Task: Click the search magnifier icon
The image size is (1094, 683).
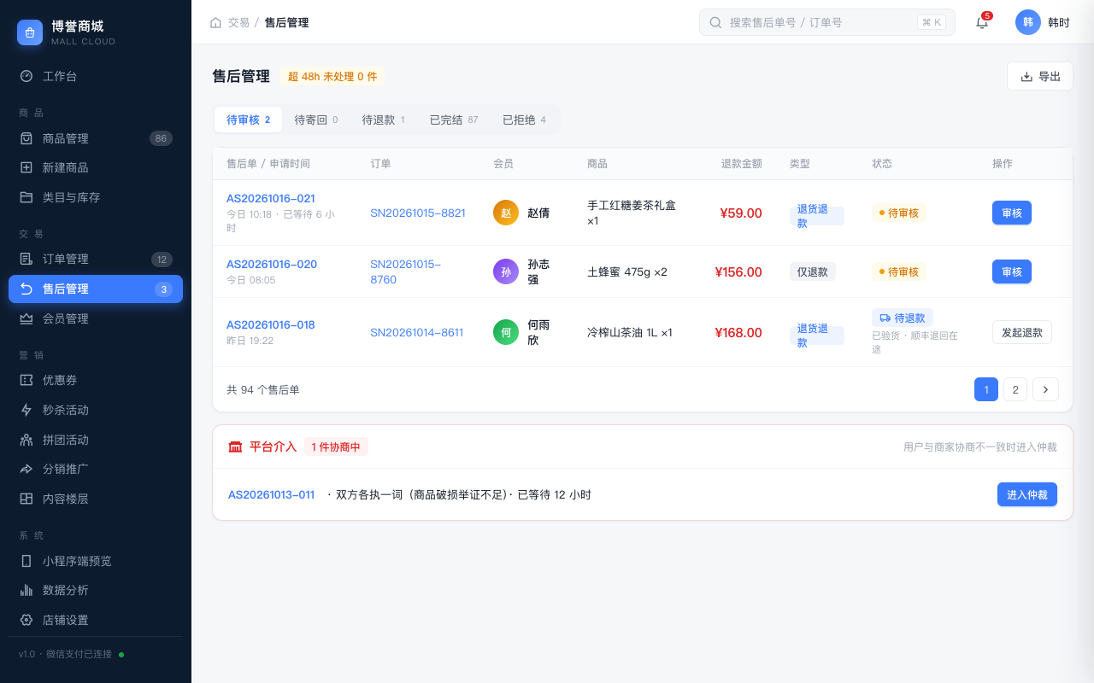Action: click(715, 22)
